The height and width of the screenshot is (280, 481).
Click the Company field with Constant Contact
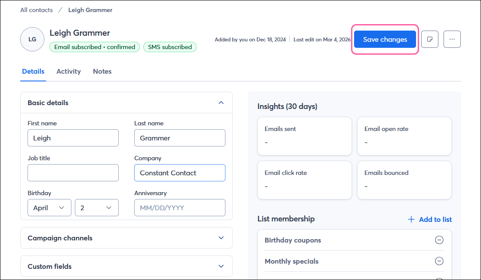tap(179, 173)
